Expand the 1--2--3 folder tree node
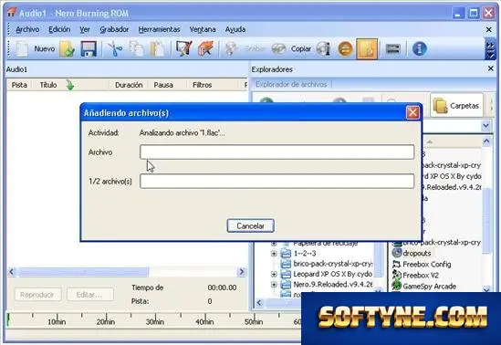The width and height of the screenshot is (501, 345). click(x=274, y=254)
